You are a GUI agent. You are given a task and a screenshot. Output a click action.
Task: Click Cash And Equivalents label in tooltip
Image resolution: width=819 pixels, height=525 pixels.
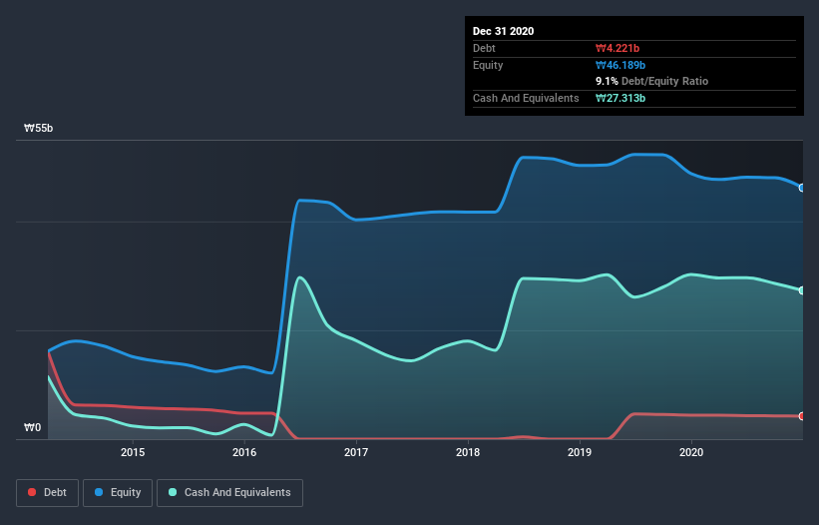(x=526, y=98)
